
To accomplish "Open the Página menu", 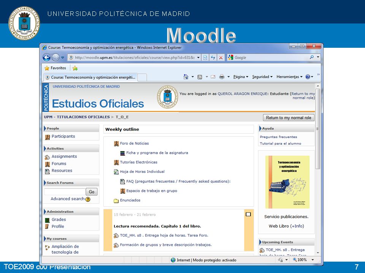I will pyautogui.click(x=241, y=77).
